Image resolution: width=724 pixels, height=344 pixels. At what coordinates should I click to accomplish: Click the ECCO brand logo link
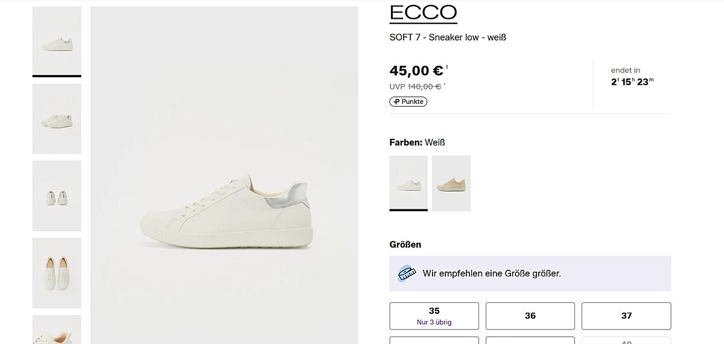pyautogui.click(x=423, y=13)
